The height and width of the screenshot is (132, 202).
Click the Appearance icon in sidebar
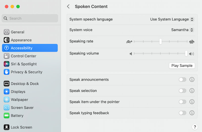[7, 40]
